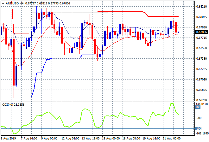Click the CCI zero level 0.00 label
Screen dimensions: 209x142
click(x=199, y=118)
